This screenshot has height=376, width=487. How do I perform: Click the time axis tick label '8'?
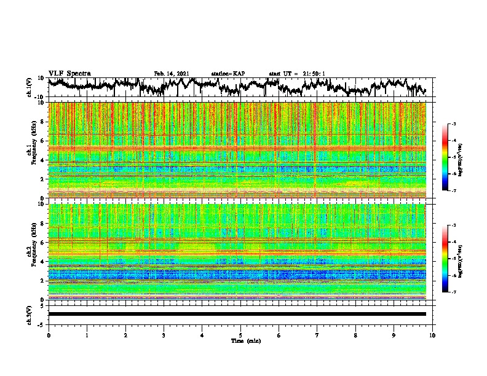point(355,335)
